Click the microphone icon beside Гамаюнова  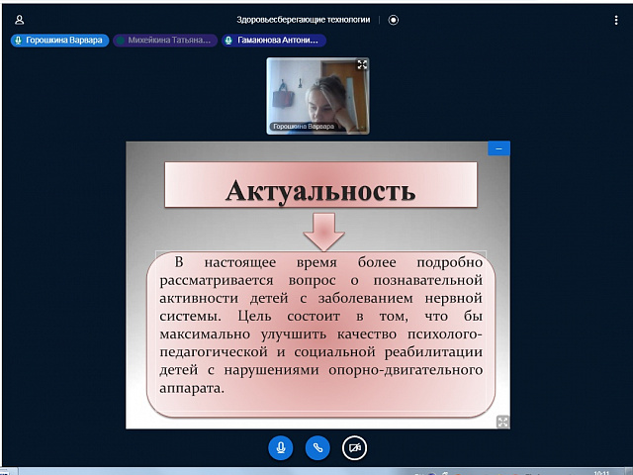point(229,41)
